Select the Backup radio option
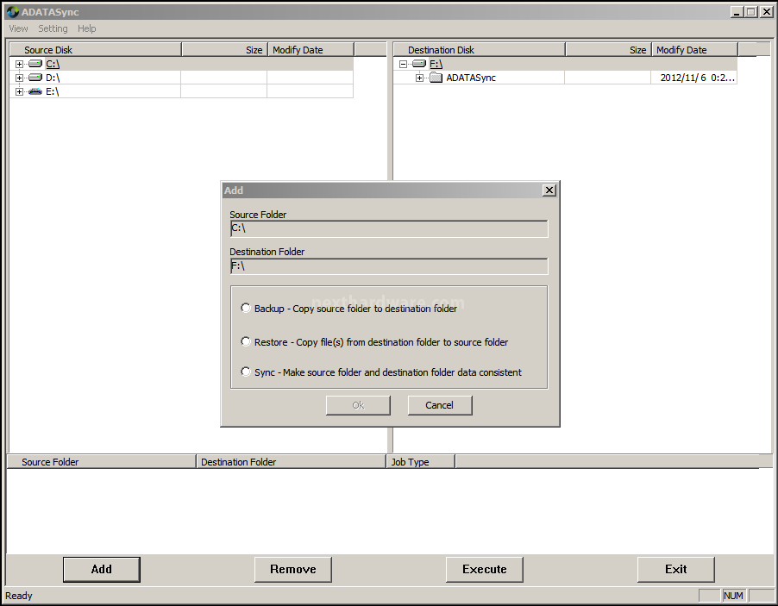The width and height of the screenshot is (778, 606). tap(246, 308)
